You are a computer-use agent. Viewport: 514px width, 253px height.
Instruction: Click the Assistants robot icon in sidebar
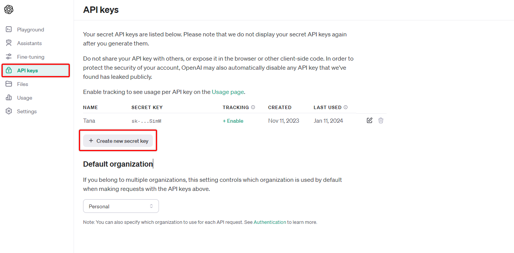click(x=9, y=43)
